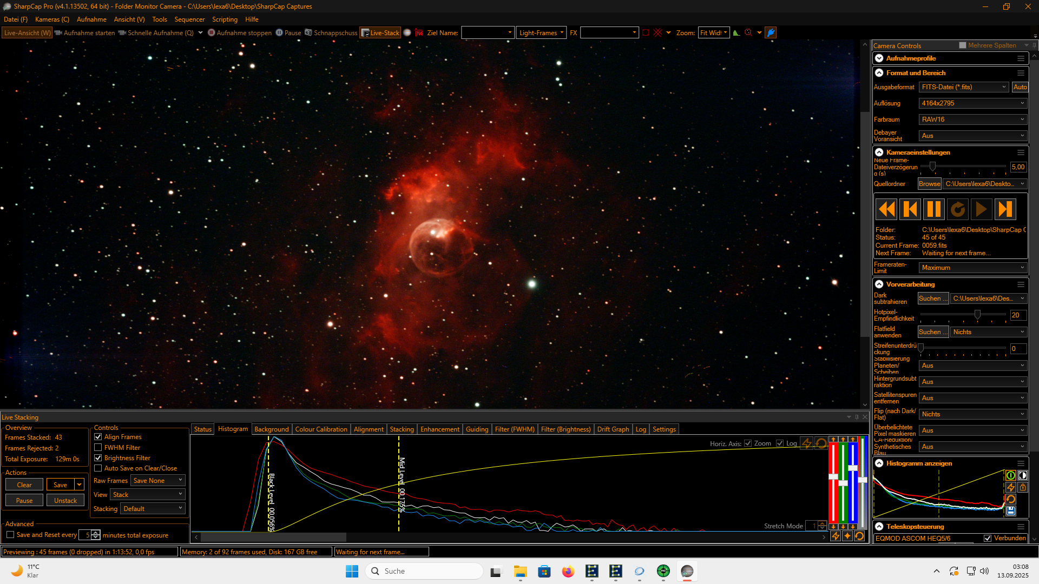The image size is (1039, 584).
Task: Click the blue highlighted icon after the magnifier
Action: click(771, 32)
